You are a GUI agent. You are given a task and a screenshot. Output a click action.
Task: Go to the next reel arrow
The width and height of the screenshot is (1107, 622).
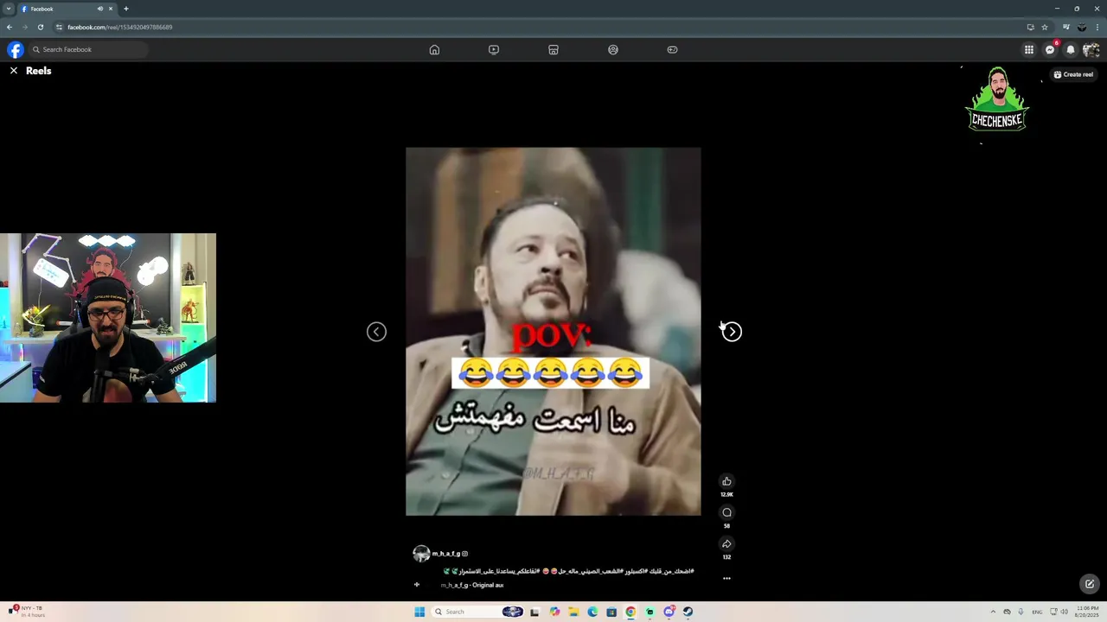tap(732, 332)
